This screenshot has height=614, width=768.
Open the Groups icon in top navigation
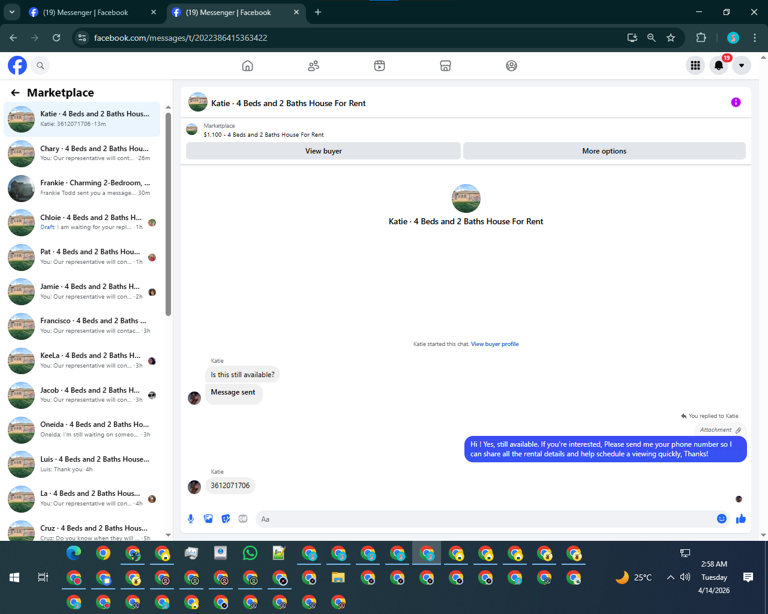point(511,66)
